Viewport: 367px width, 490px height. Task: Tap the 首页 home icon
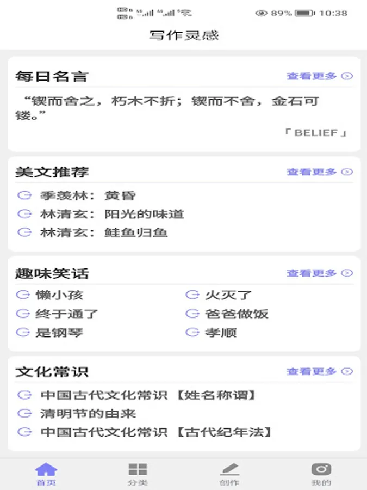[x=46, y=469]
